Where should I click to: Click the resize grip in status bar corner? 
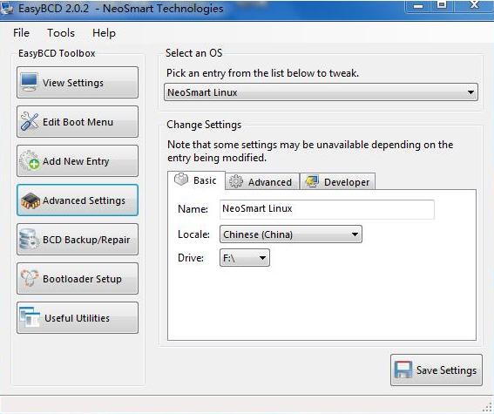pos(488,407)
